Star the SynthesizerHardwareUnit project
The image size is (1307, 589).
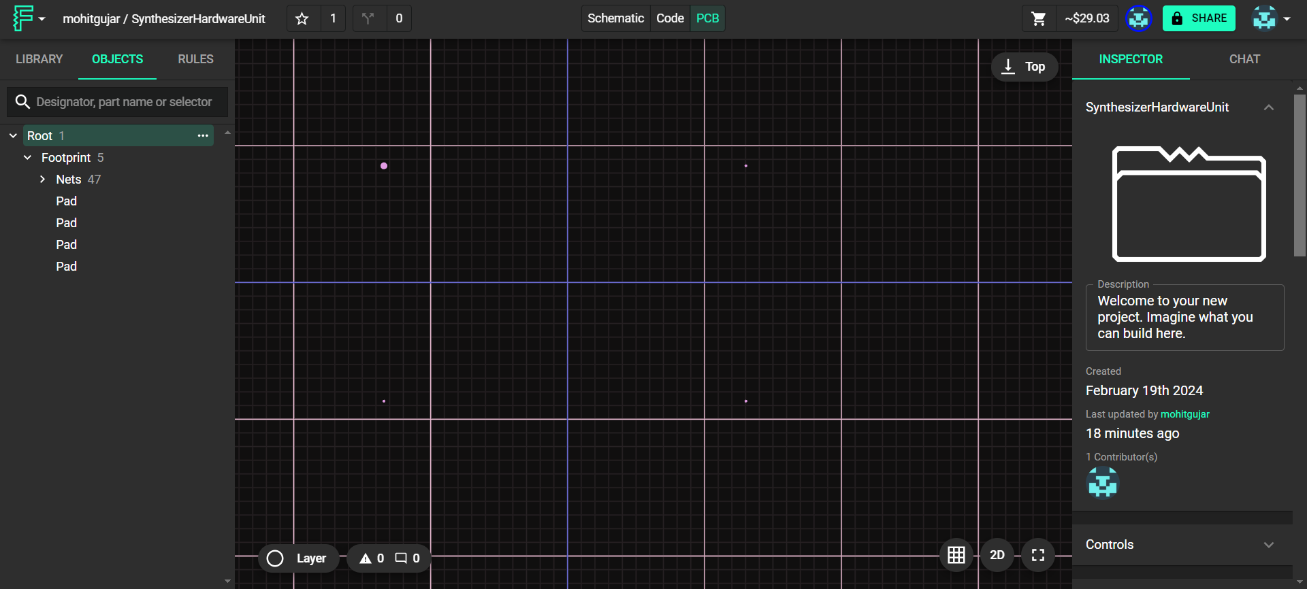click(x=302, y=18)
